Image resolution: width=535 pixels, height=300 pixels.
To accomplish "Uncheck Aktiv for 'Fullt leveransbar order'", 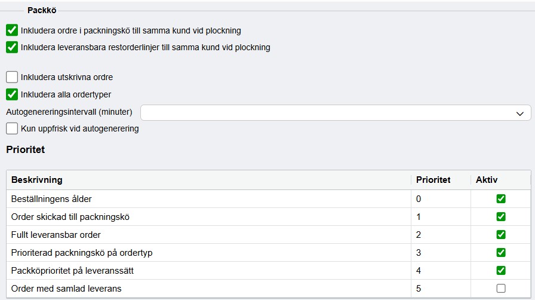I will pos(501,235).
